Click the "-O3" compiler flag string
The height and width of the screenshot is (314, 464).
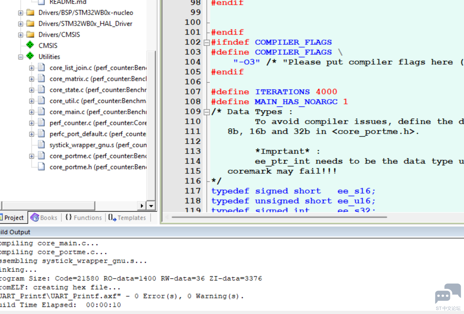247,62
